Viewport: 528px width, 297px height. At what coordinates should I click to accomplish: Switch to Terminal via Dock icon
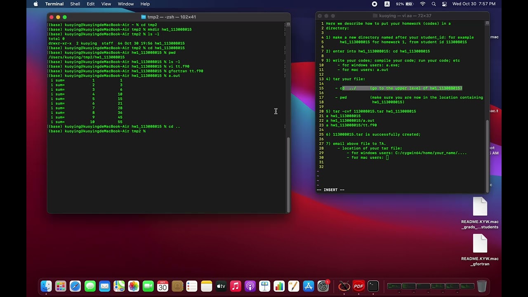373,286
